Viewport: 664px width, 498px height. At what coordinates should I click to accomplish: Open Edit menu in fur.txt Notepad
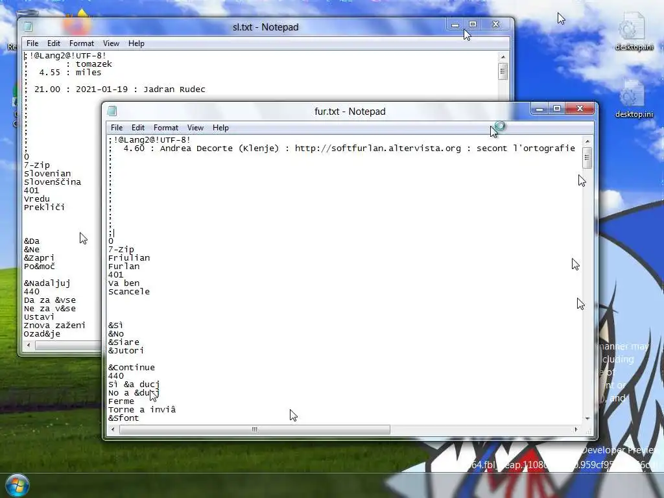pos(138,128)
